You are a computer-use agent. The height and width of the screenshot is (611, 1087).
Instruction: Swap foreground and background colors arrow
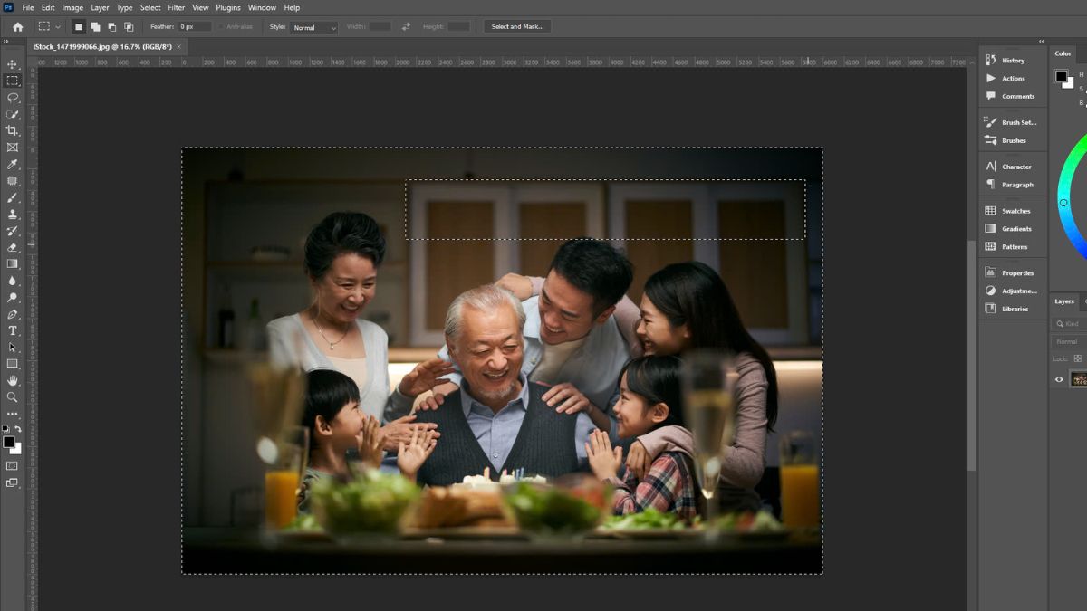point(18,429)
